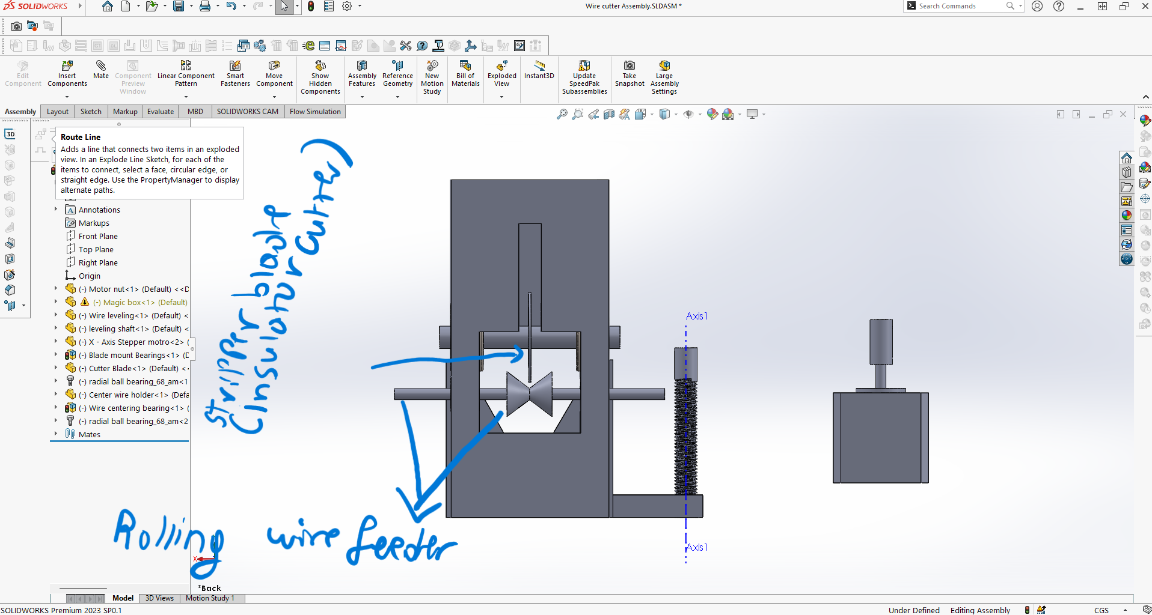Open the Design Library task pane icon
Image resolution: width=1152 pixels, height=615 pixels.
click(x=1127, y=172)
